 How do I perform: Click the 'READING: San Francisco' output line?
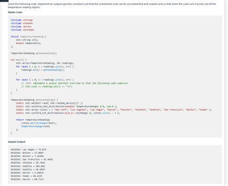32,160
